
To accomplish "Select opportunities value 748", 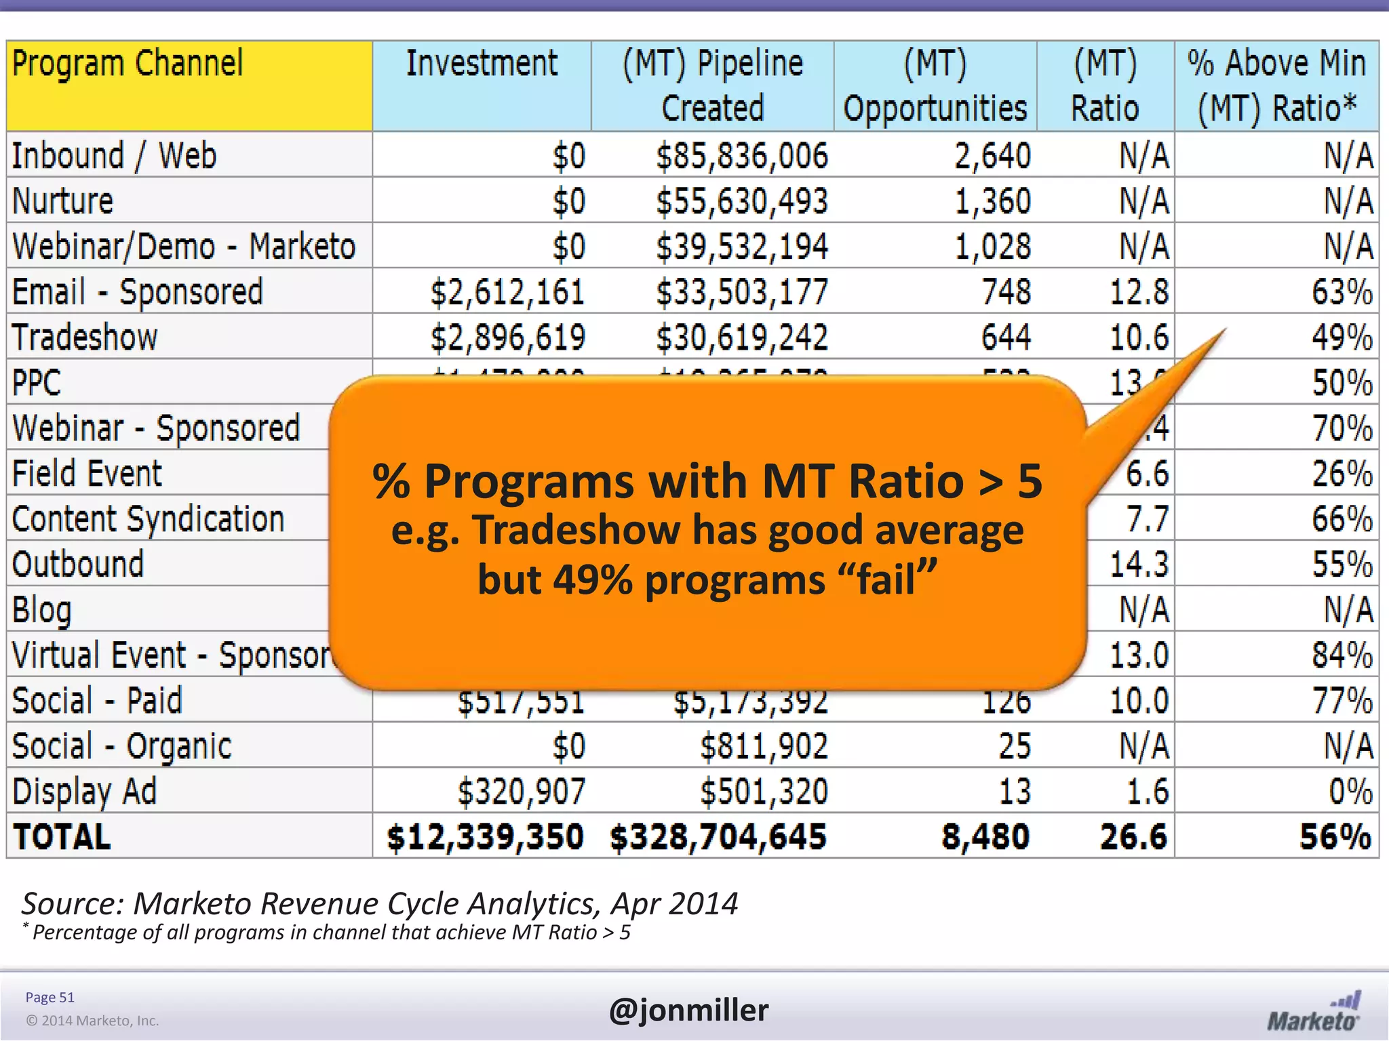I will pos(1007,292).
